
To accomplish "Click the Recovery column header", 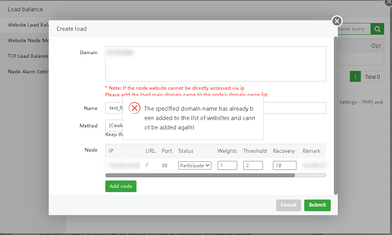I will 284,151.
